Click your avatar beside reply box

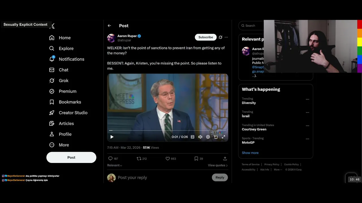click(x=111, y=178)
